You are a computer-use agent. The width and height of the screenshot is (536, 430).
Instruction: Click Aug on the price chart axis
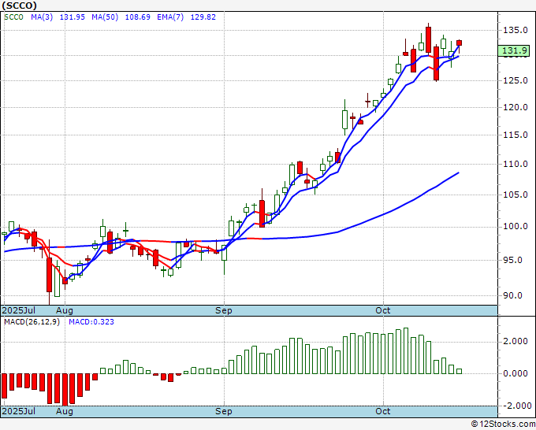pyautogui.click(x=65, y=310)
